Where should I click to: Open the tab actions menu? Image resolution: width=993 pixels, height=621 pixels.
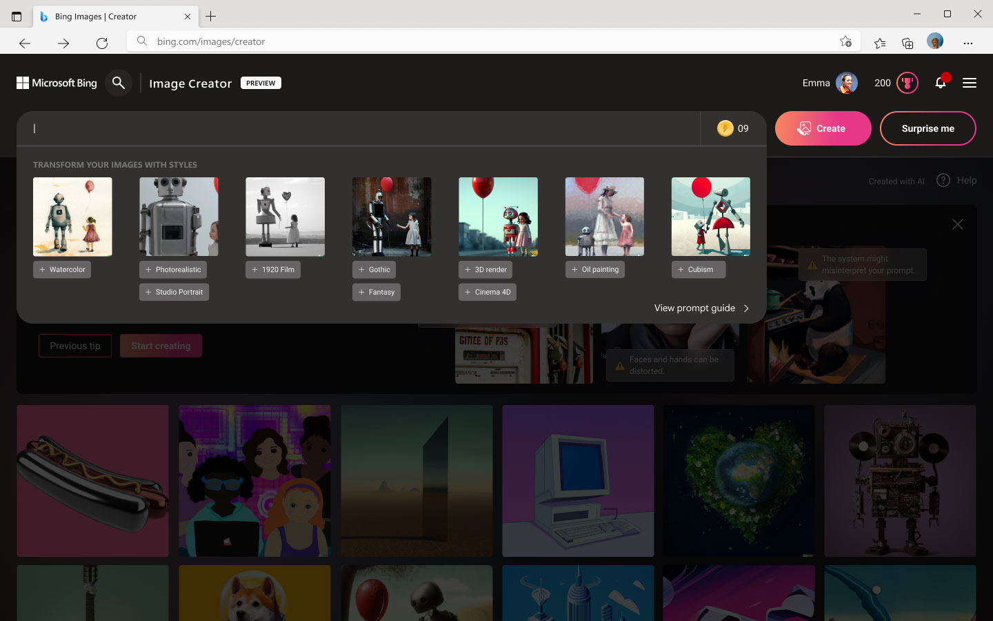pyautogui.click(x=17, y=17)
